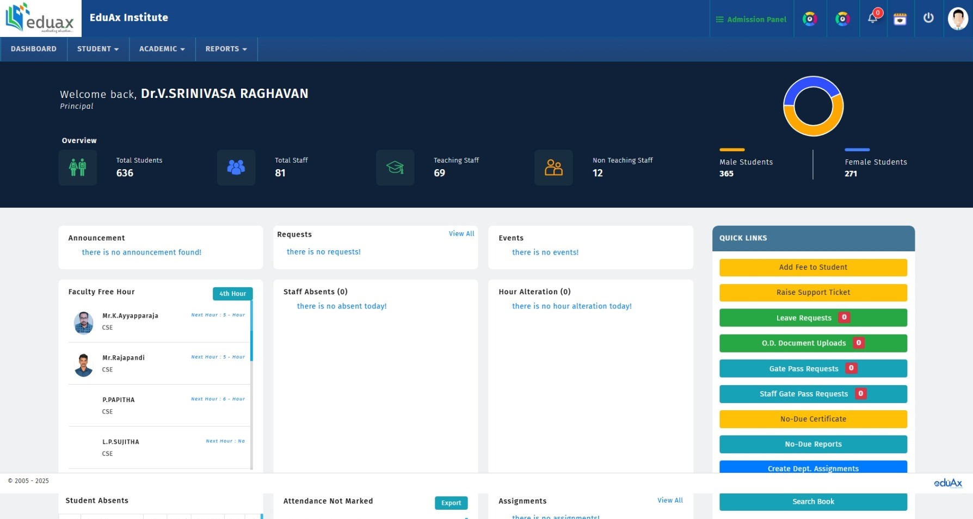Viewport: 973px width, 519px height.
Task: Click the Non Teaching Staff icon
Action: (553, 168)
